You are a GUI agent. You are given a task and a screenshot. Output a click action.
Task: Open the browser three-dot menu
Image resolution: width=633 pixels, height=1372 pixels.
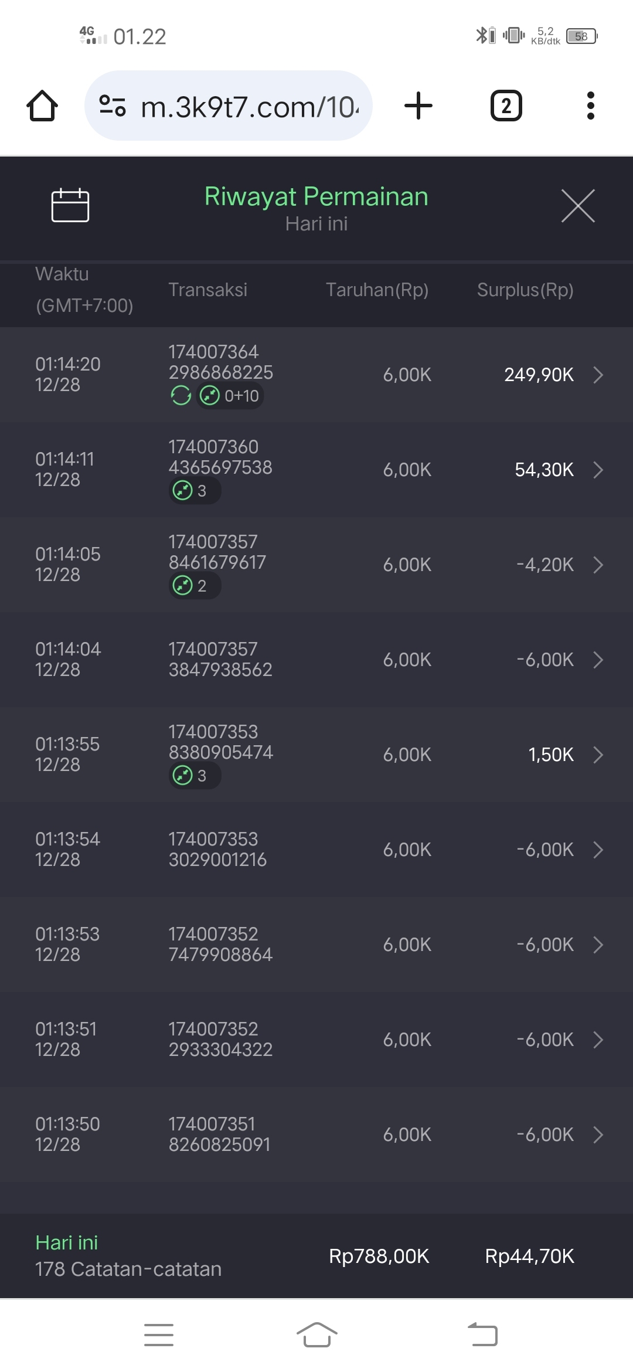[590, 106]
